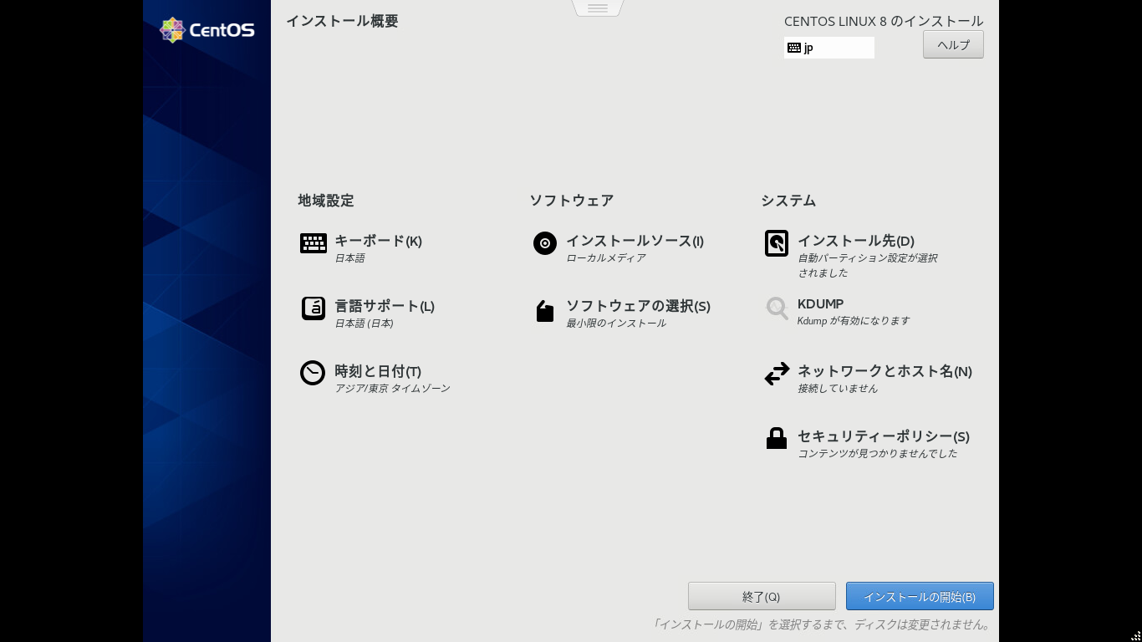The image size is (1142, 642).
Task: Click the 接続していません status text
Action: (838, 389)
